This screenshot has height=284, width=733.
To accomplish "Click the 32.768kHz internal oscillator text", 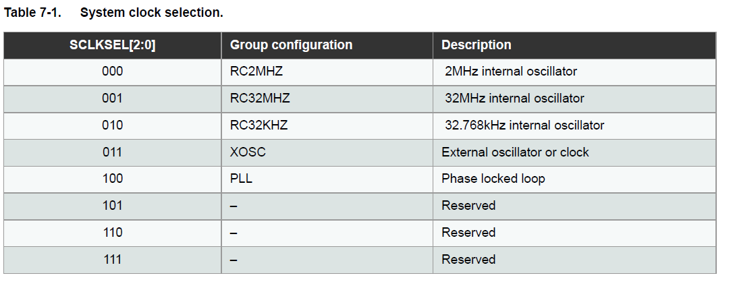I will coord(524,125).
